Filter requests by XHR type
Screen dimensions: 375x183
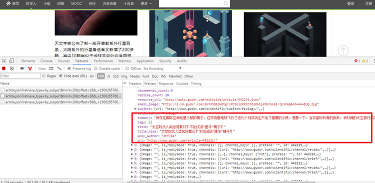click(101, 76)
